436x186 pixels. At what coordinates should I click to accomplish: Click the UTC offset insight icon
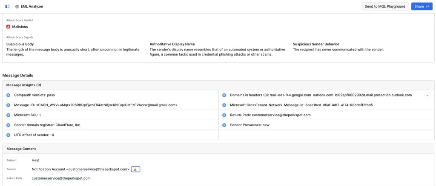[x=8, y=135]
